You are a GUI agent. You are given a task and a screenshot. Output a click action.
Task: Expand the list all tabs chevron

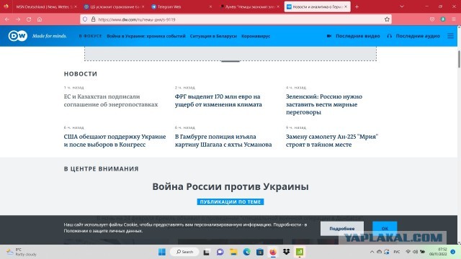[402, 6]
